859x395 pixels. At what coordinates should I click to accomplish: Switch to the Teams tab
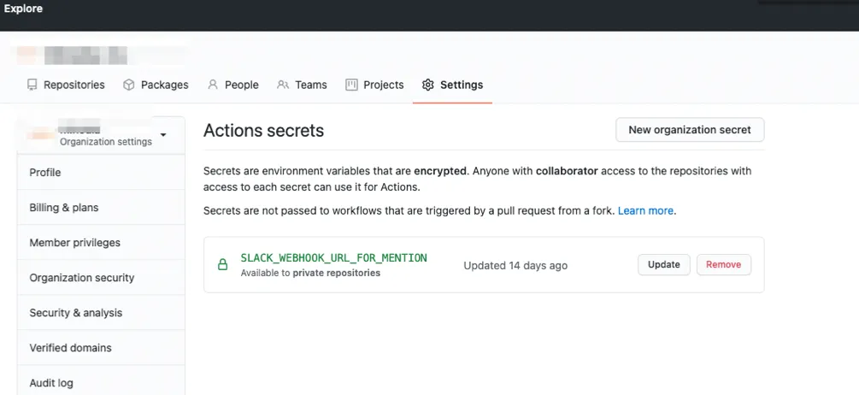point(310,85)
